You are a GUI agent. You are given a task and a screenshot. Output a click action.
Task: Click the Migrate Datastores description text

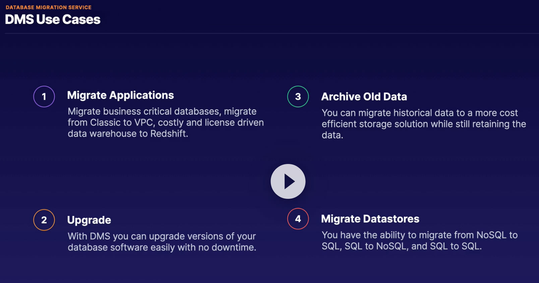pos(420,240)
